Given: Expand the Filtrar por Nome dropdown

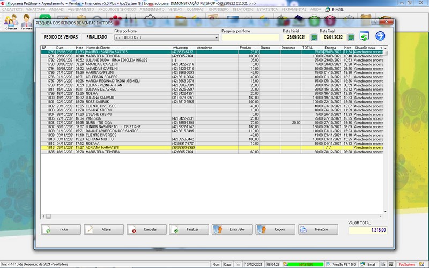Looking at the screenshot, I should pos(217,38).
